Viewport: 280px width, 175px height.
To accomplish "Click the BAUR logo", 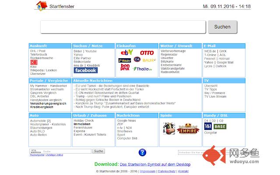I will click(x=149, y=60).
